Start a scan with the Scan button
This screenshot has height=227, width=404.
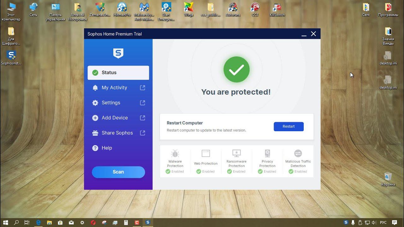click(118, 172)
